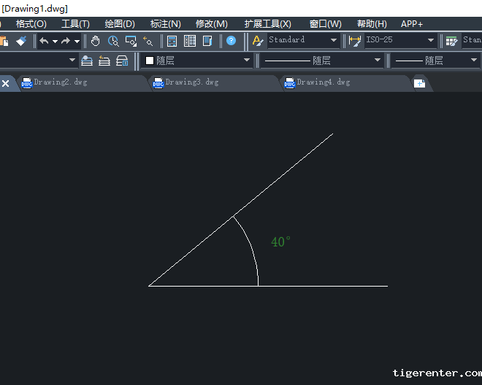Select the Pan hand tool
This screenshot has width=482, height=385.
pos(96,41)
